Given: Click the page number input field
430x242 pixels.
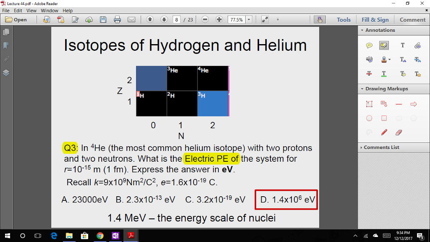Looking at the screenshot, I should click(x=177, y=19).
